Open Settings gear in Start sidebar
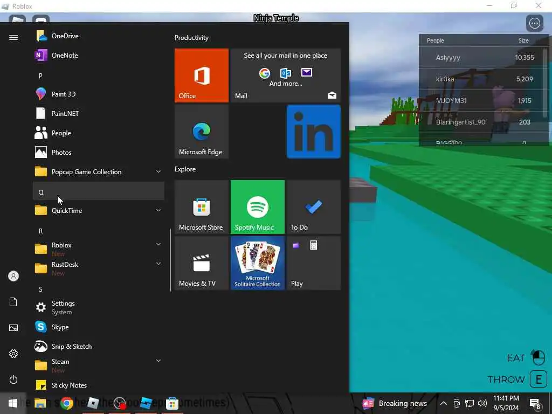552x414 pixels. point(13,354)
